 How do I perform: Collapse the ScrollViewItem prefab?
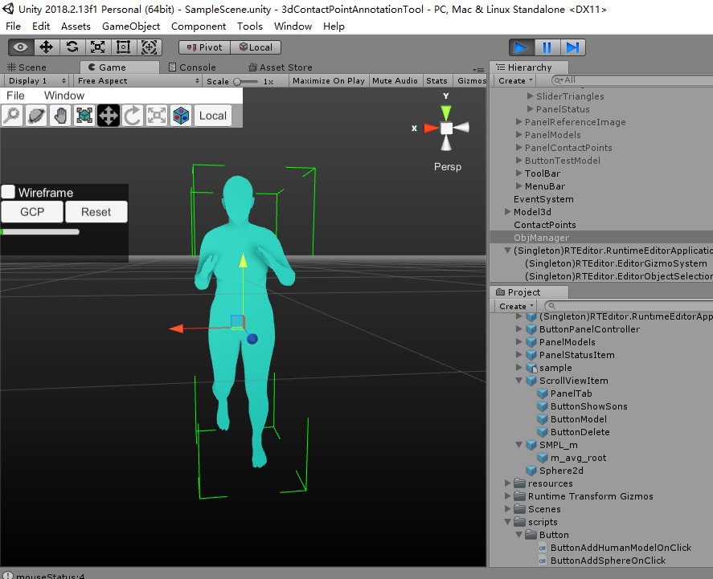pos(518,381)
